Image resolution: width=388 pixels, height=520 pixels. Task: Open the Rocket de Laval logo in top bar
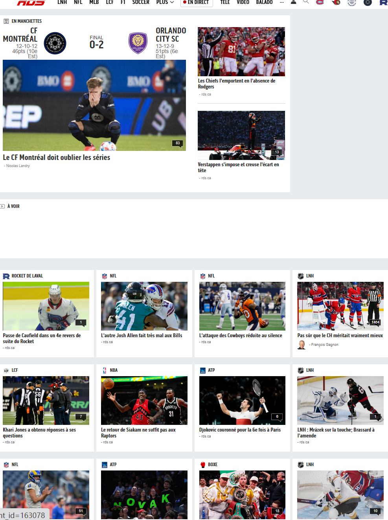click(383, 2)
